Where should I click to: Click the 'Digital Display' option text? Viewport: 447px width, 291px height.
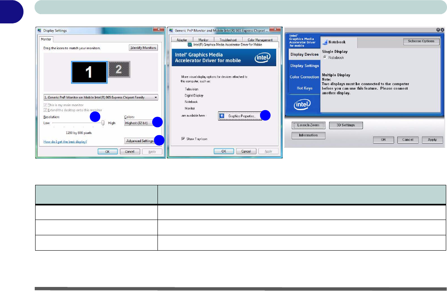[x=194, y=96]
